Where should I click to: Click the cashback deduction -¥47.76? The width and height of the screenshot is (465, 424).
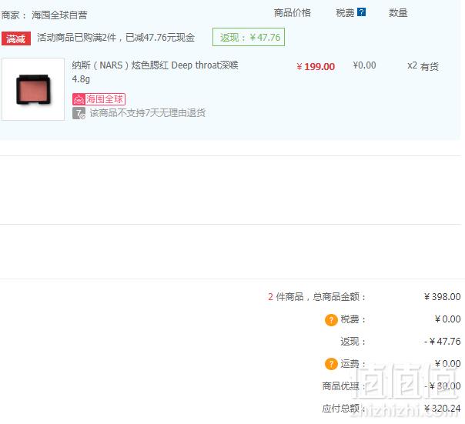click(442, 342)
